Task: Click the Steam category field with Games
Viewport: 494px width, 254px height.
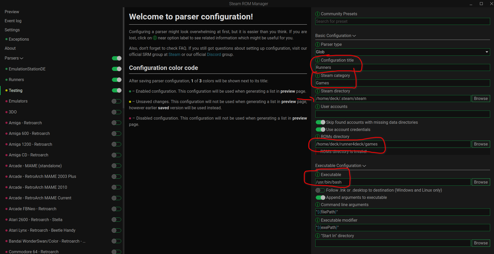Action: [x=403, y=83]
